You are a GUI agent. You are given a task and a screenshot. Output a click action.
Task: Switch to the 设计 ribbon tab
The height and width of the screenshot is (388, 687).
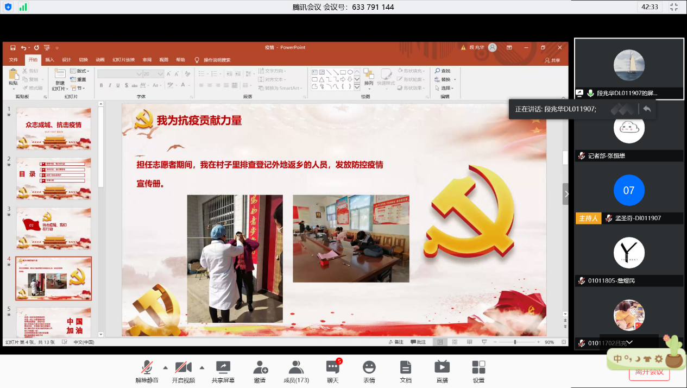[x=66, y=60]
